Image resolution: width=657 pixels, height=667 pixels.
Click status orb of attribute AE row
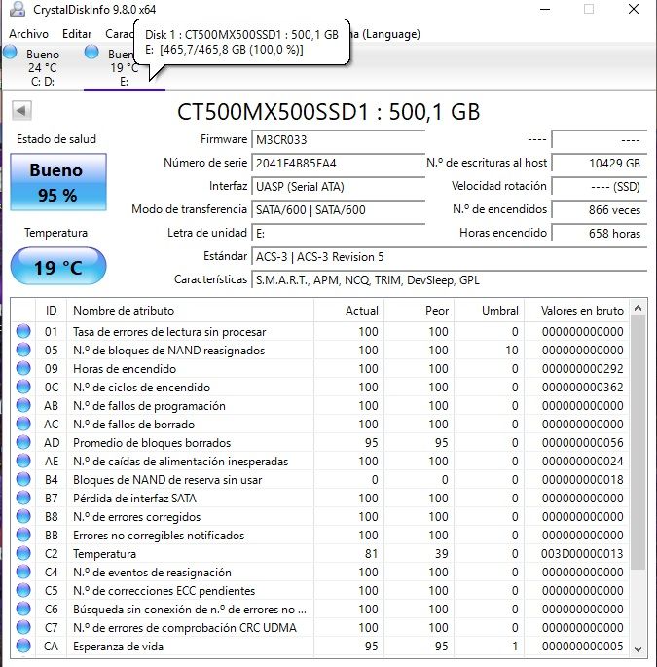tap(23, 461)
